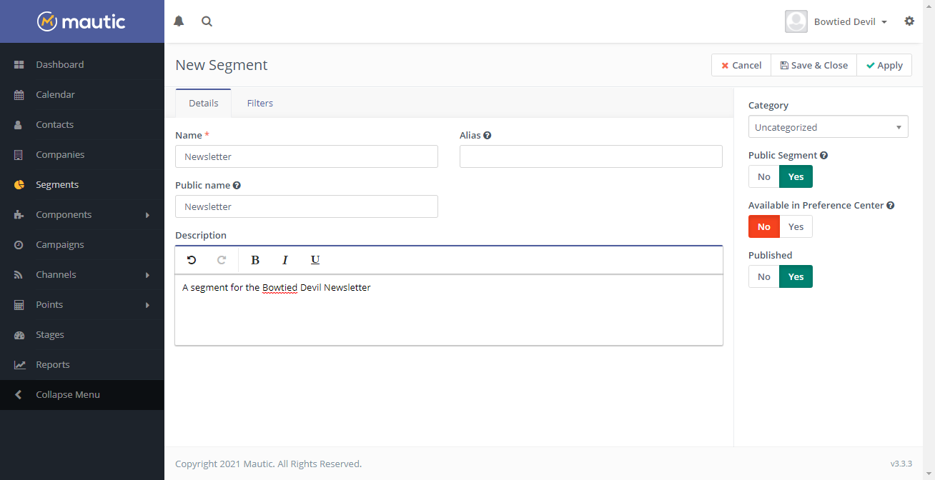Expand the Channels submenu arrow
The image size is (935, 480).
coord(148,274)
